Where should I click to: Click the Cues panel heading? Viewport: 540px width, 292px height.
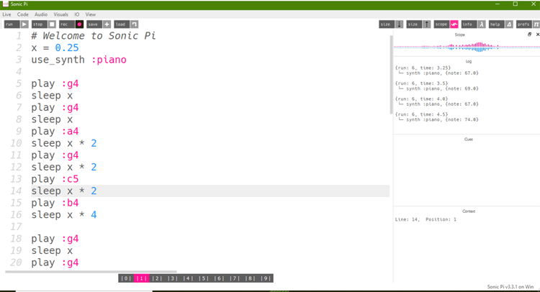tap(469, 140)
